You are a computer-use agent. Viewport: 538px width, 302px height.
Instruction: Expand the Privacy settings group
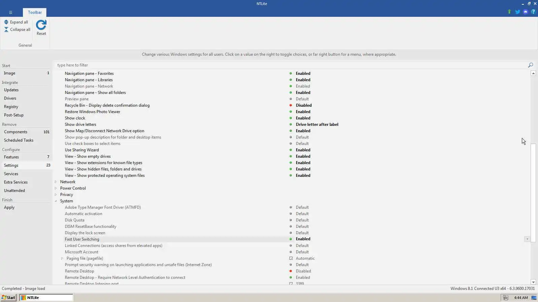pyautogui.click(x=56, y=195)
